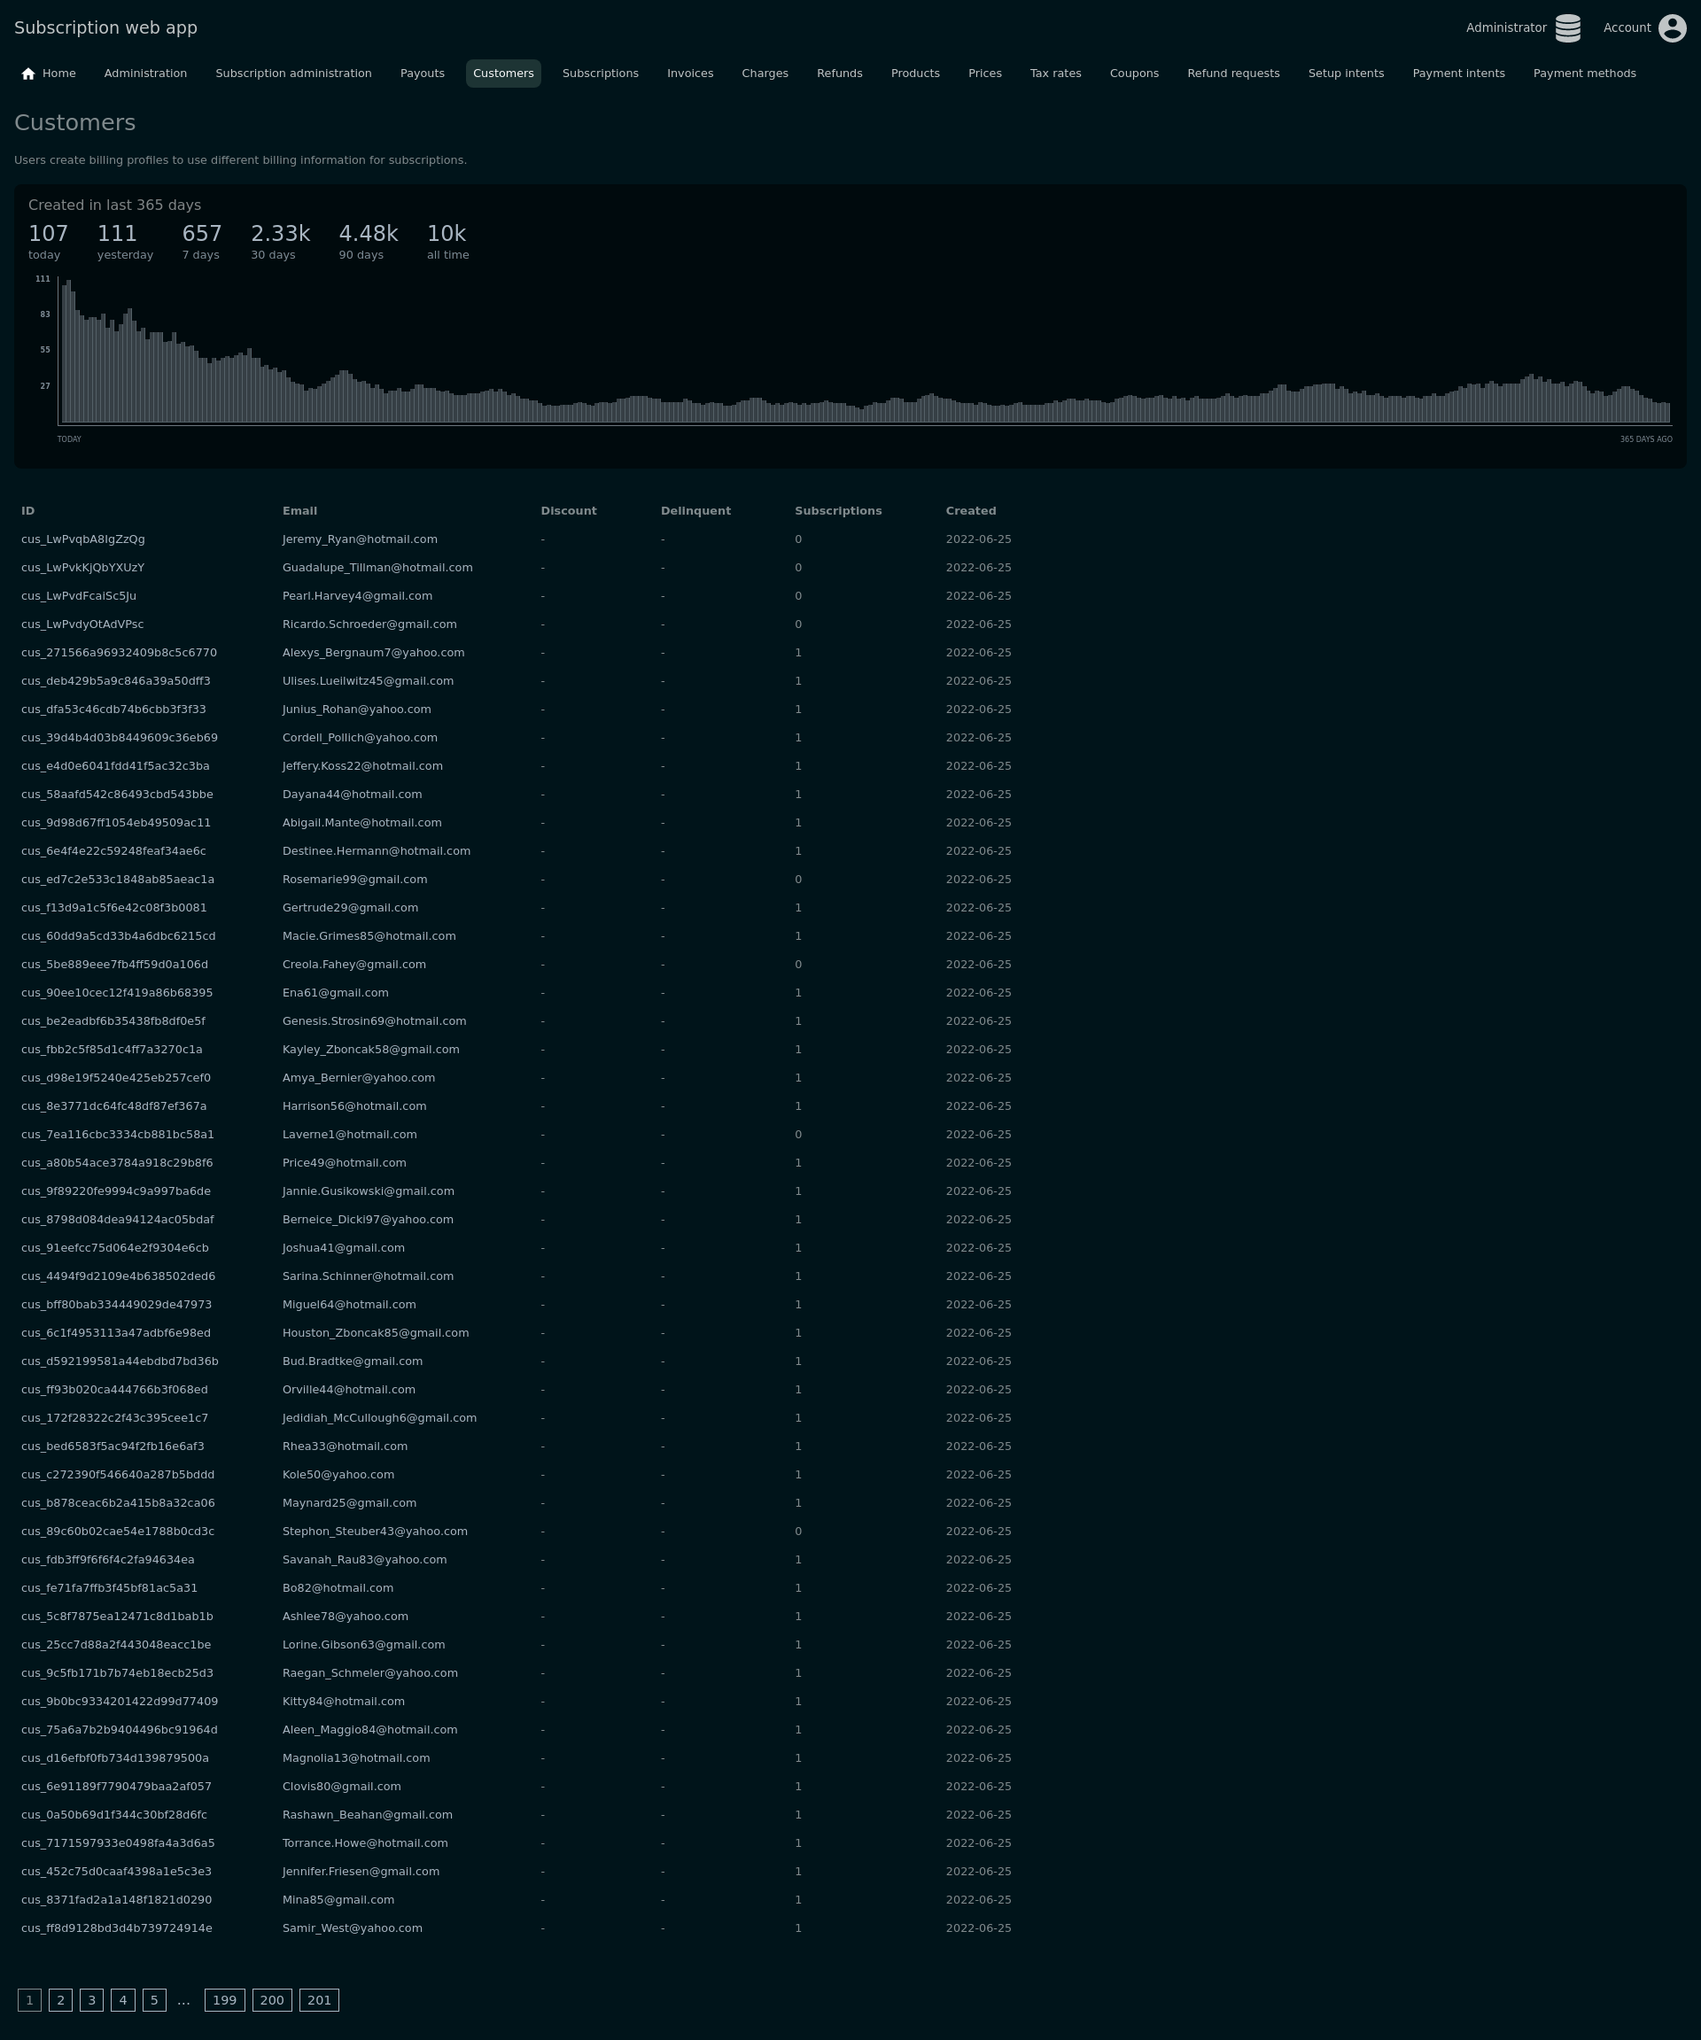Go to Refund requests menu item
Viewport: 1701px width, 2040px height.
[x=1232, y=74]
